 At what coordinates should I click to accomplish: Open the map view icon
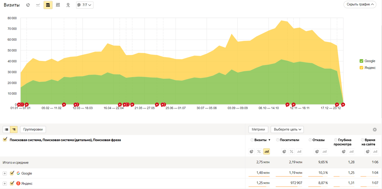[68, 5]
